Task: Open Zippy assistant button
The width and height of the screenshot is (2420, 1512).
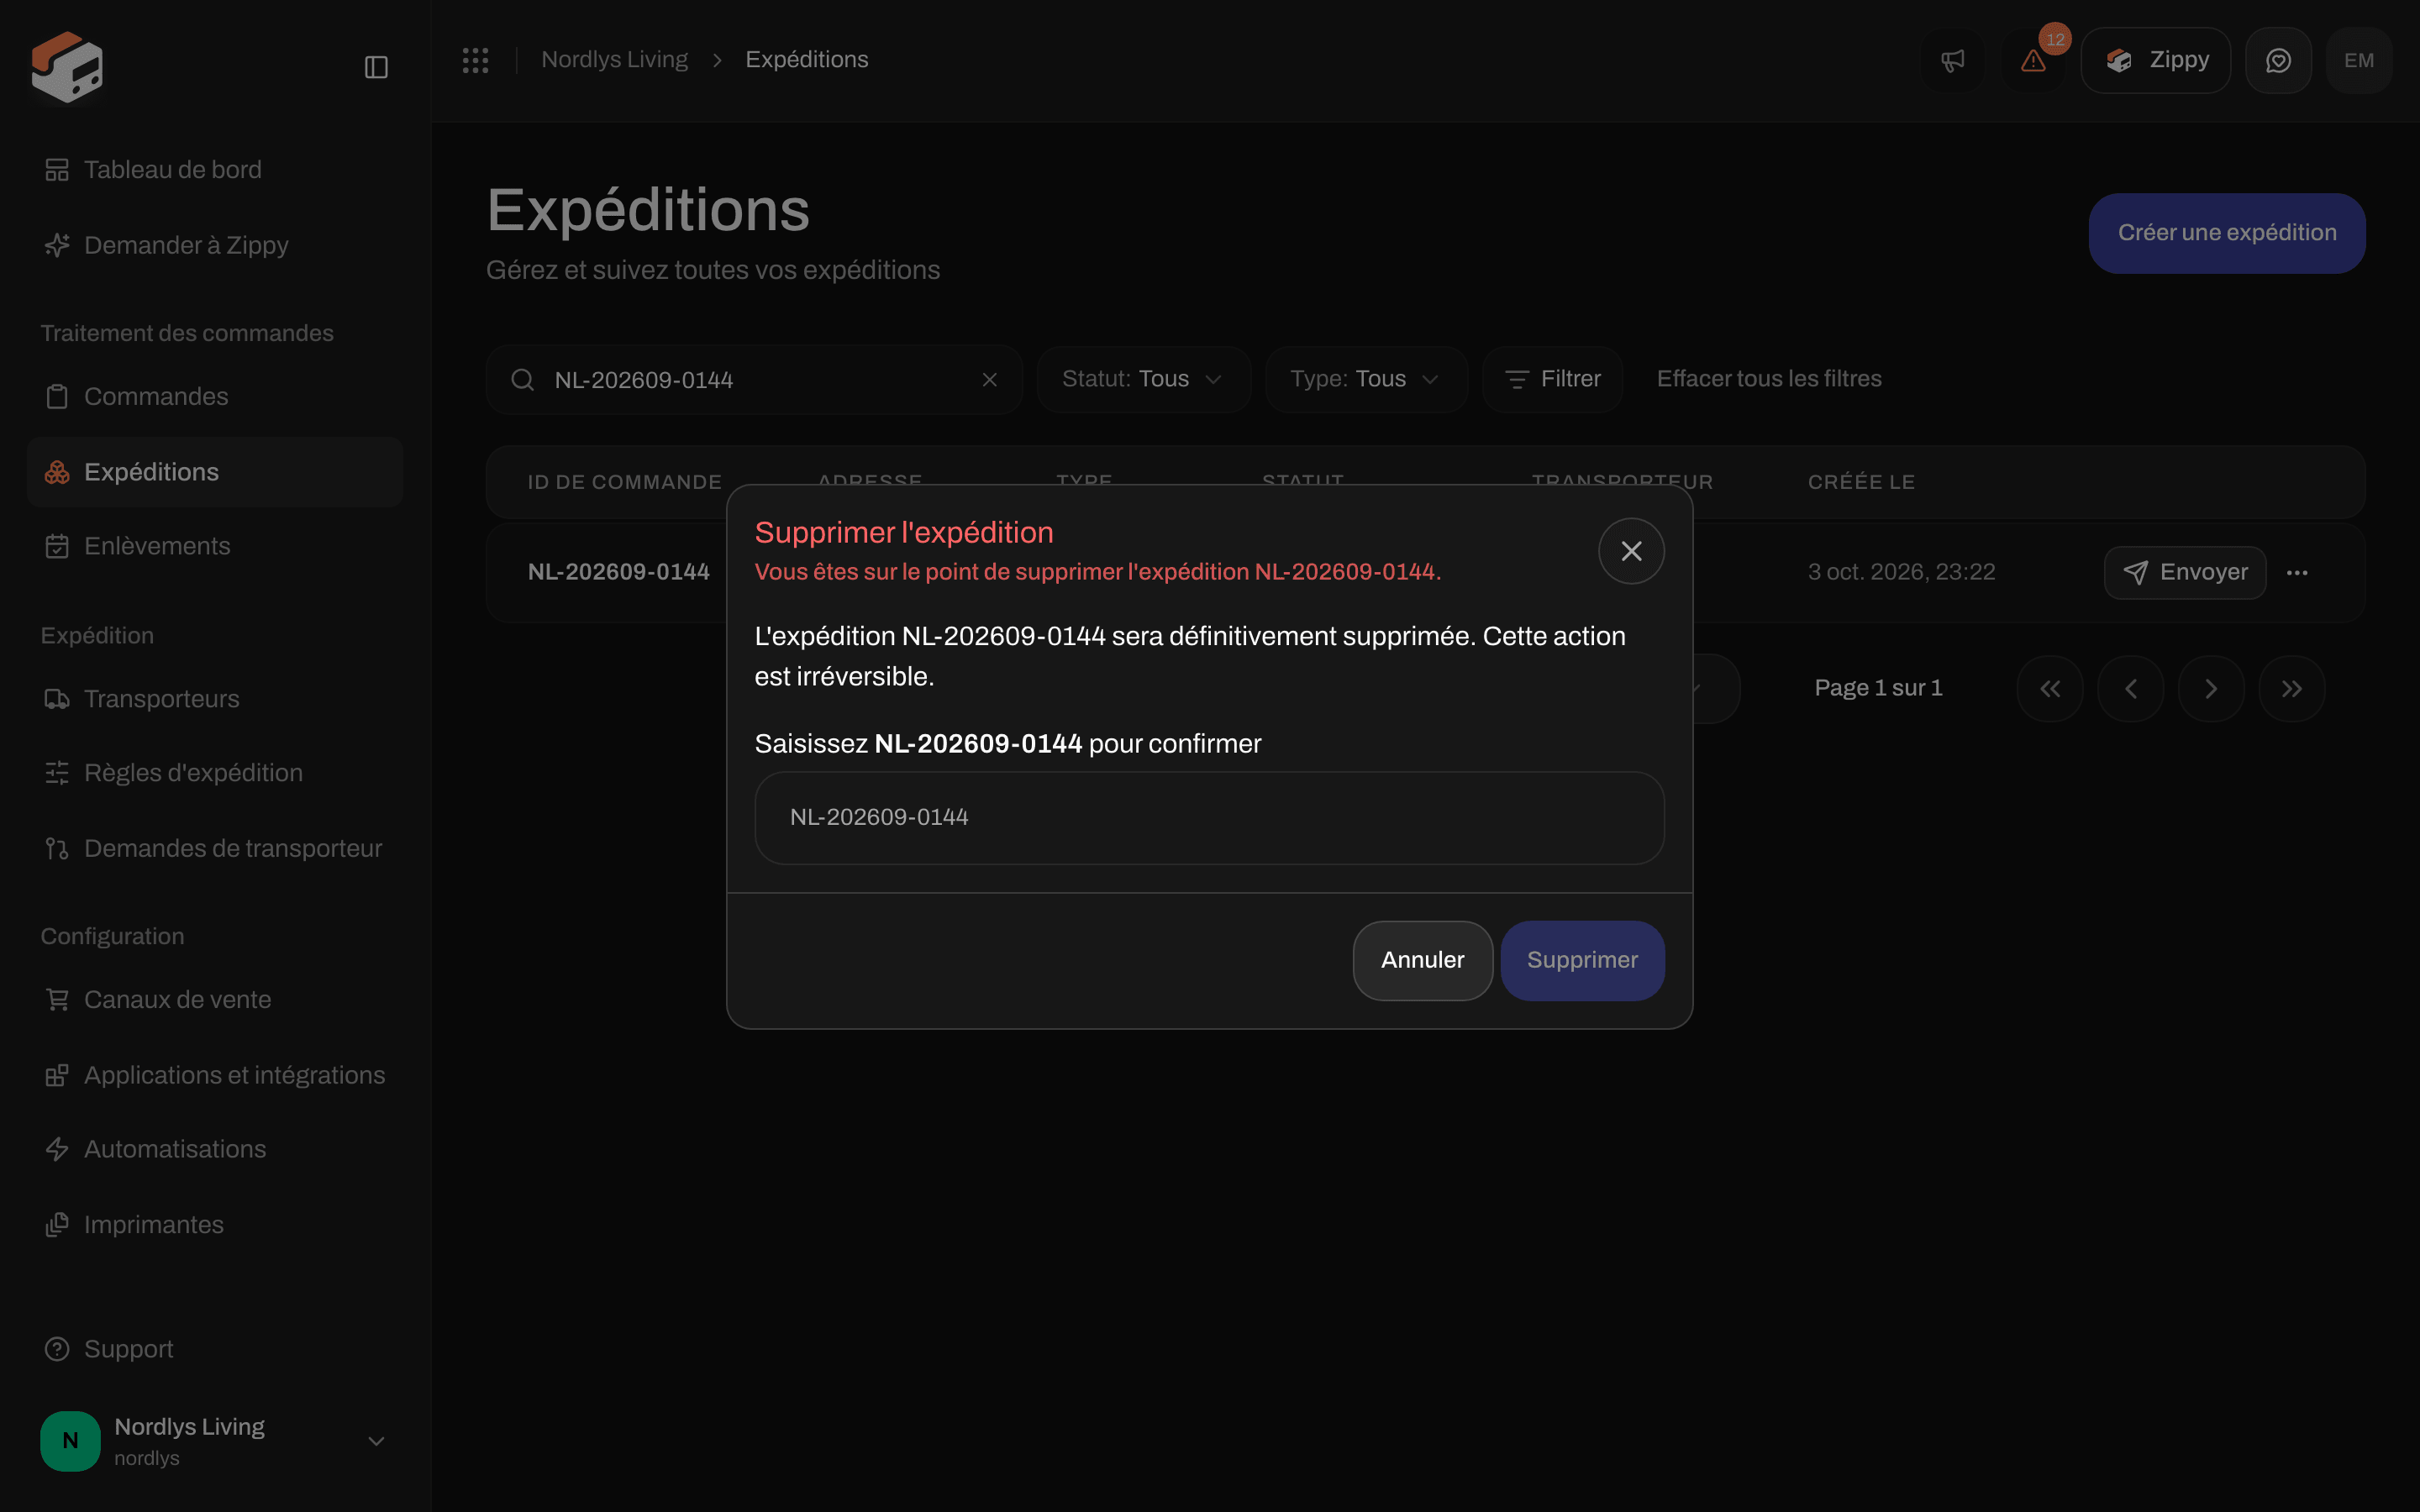Action: 2156,60
